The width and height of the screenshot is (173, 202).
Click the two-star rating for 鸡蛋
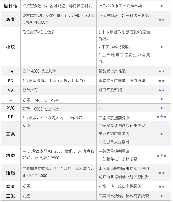pyautogui.click(x=161, y=186)
